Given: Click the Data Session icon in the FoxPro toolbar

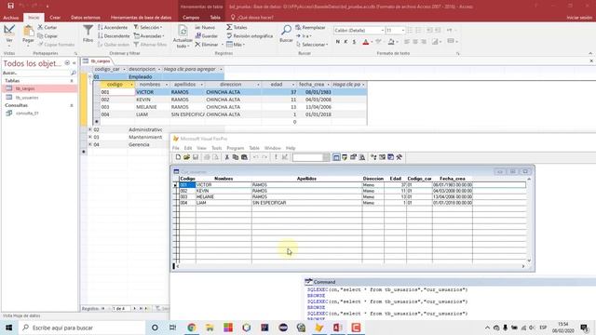Looking at the screenshot, I should pyautogui.click(x=345, y=157).
